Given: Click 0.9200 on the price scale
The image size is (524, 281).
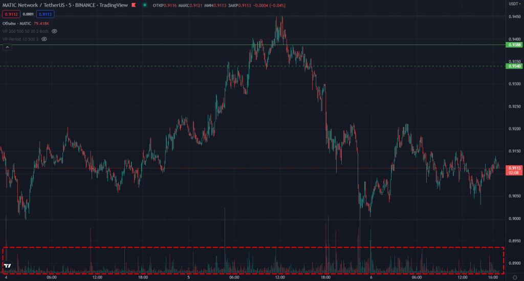Looking at the screenshot, I should click(x=515, y=128).
